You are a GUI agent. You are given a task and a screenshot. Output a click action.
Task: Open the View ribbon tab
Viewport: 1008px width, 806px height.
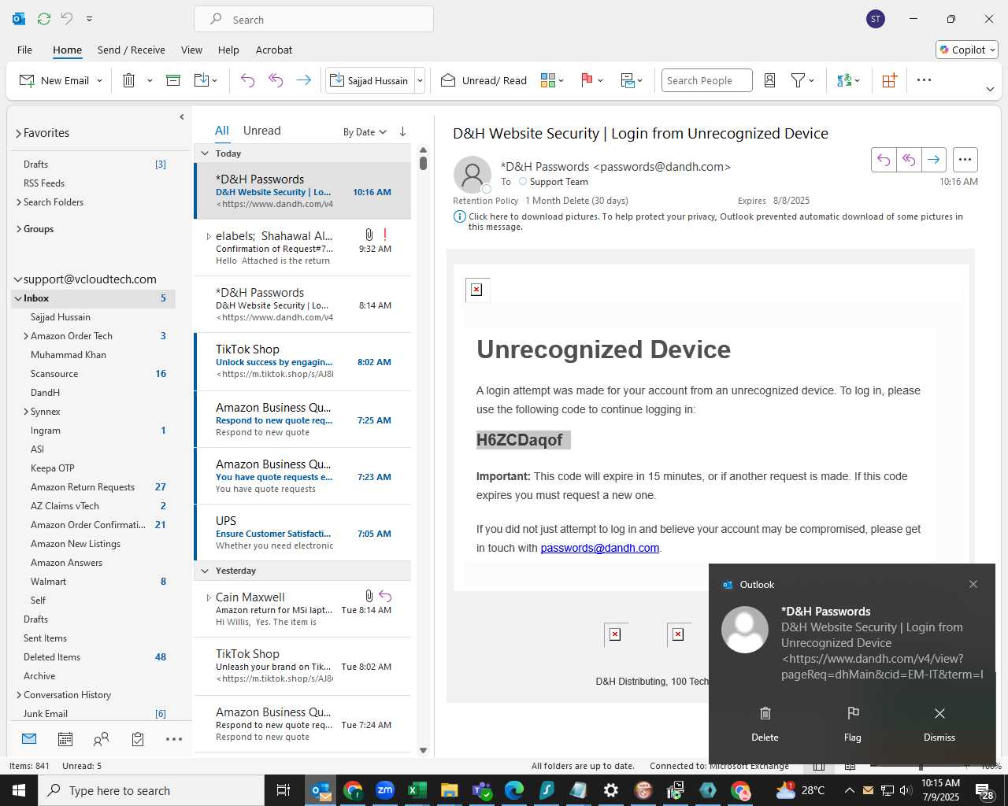(191, 50)
